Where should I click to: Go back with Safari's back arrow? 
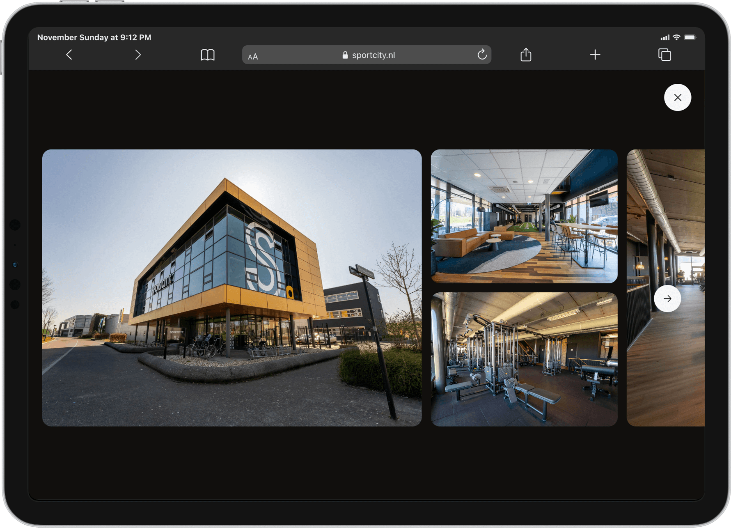(x=69, y=55)
